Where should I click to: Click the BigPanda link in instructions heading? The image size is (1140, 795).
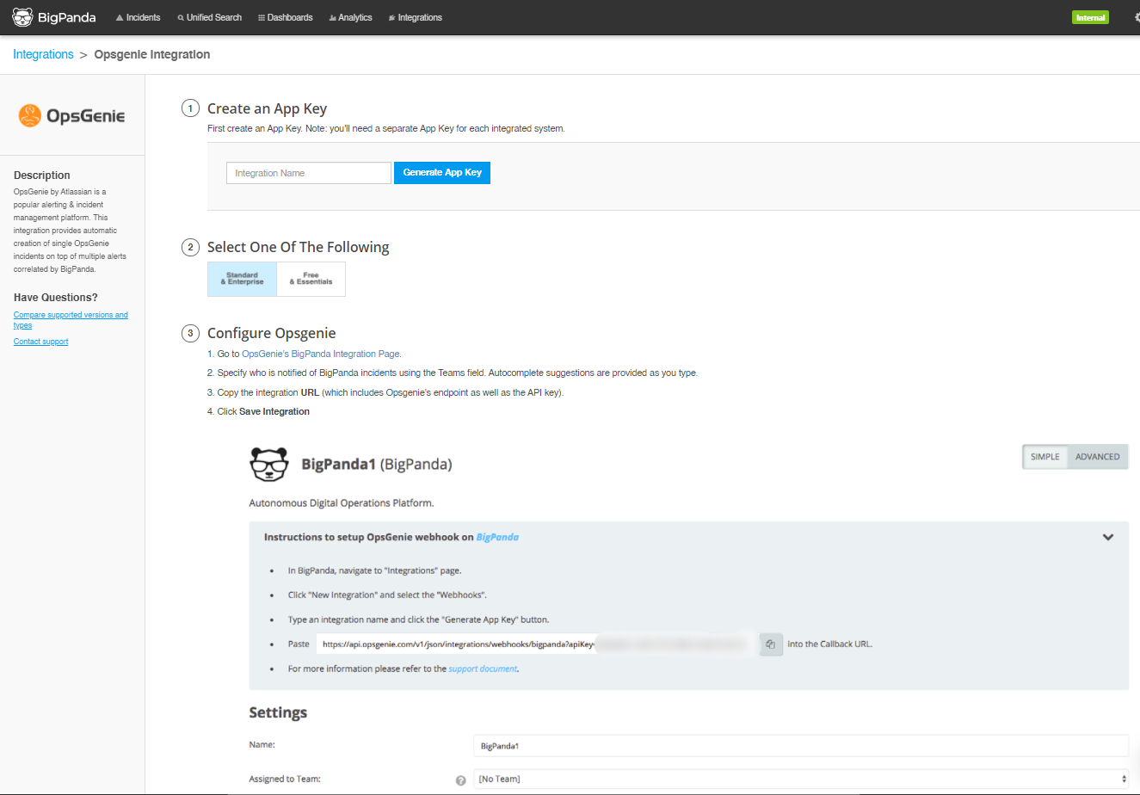[x=497, y=537]
